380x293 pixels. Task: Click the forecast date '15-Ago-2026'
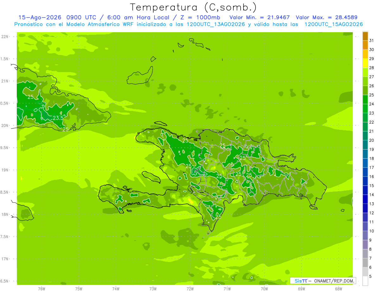coord(40,17)
